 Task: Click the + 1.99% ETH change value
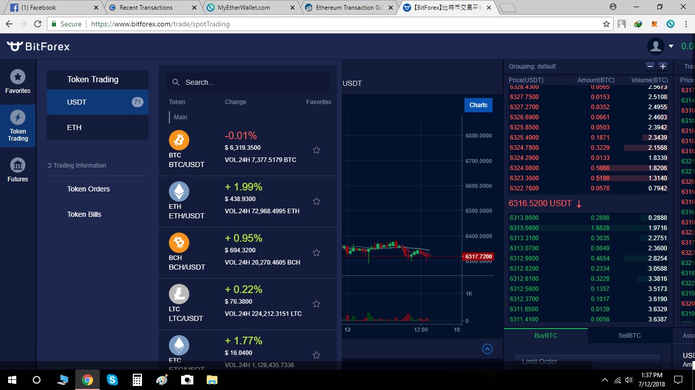tap(244, 187)
